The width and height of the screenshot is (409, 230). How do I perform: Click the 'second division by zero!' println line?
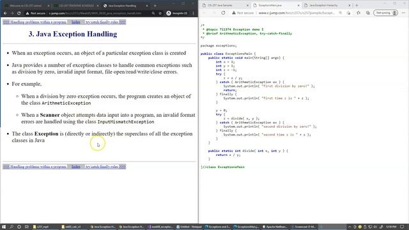(x=270, y=126)
